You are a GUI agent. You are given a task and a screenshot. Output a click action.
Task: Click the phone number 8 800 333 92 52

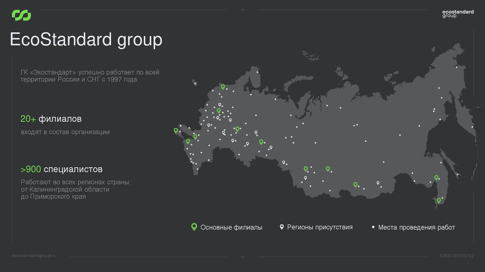pos(457,255)
